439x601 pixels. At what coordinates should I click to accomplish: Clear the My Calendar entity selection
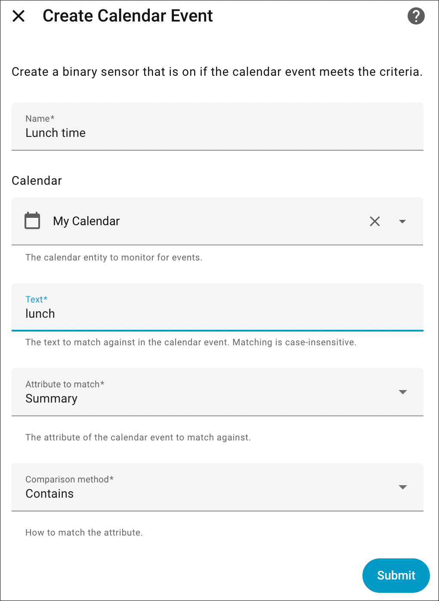click(375, 221)
